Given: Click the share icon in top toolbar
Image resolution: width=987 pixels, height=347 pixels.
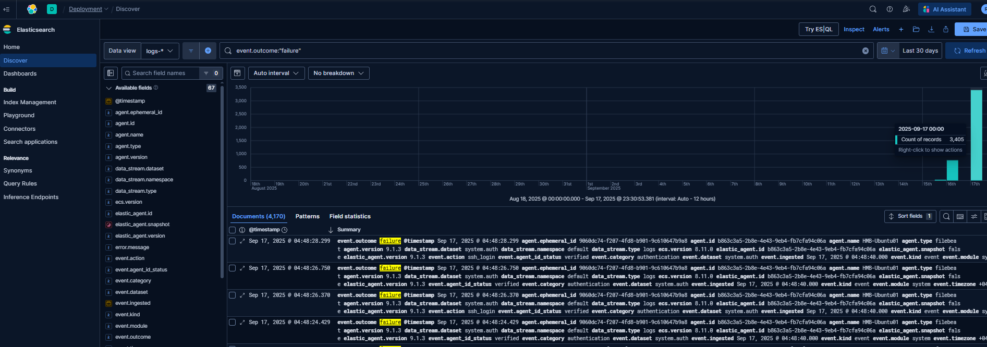Looking at the screenshot, I should point(946,29).
